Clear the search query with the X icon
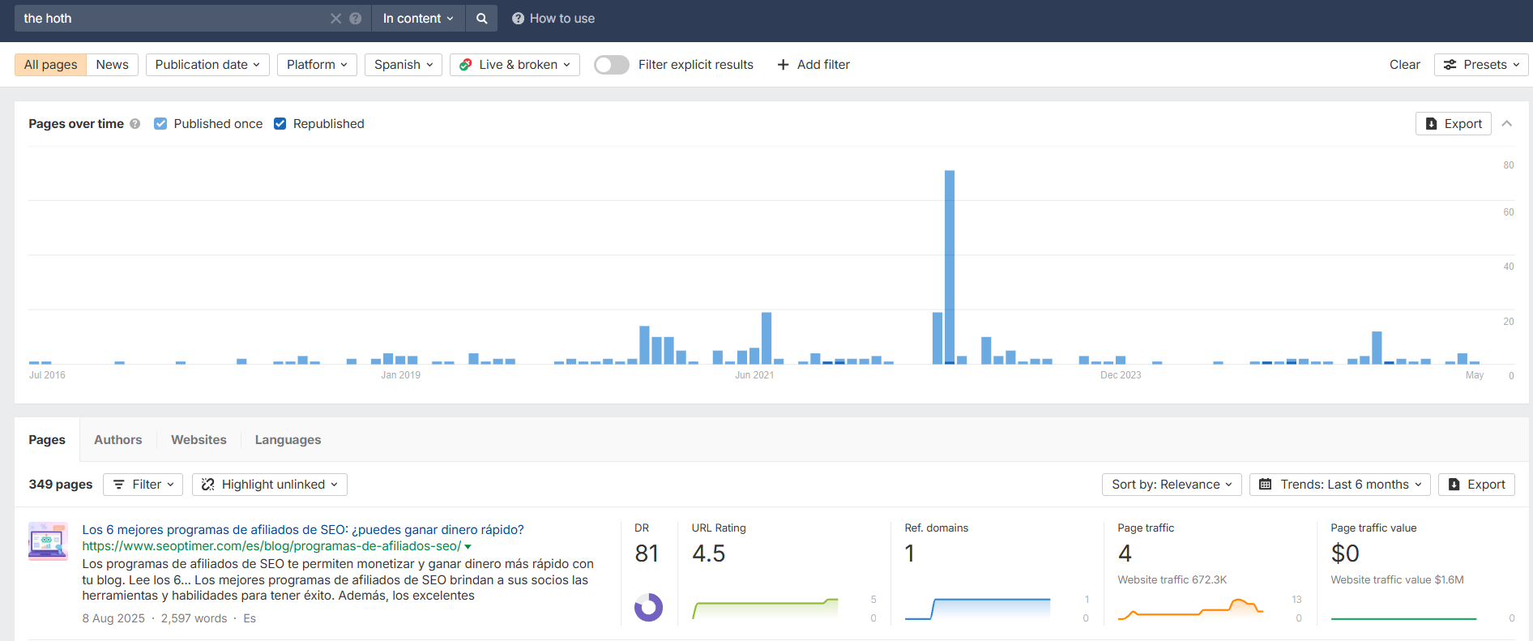Screen dimensions: 1533x641 coord(335,19)
